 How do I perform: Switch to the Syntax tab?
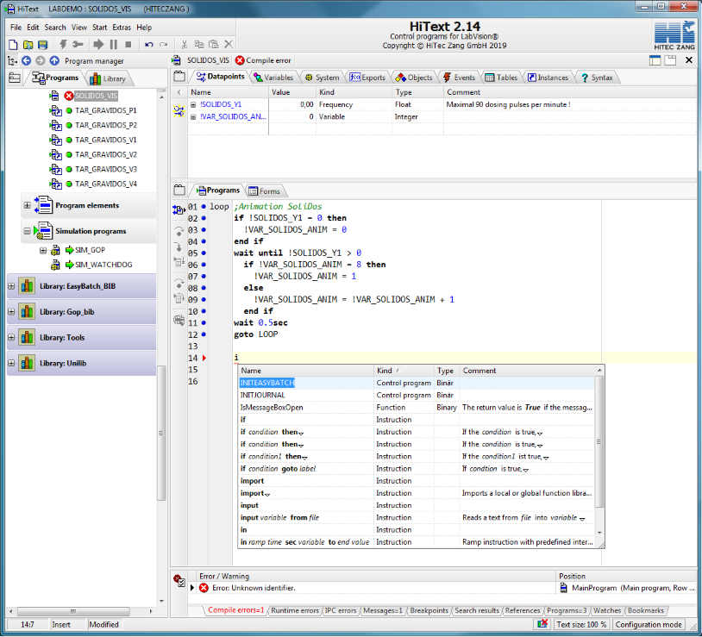597,78
